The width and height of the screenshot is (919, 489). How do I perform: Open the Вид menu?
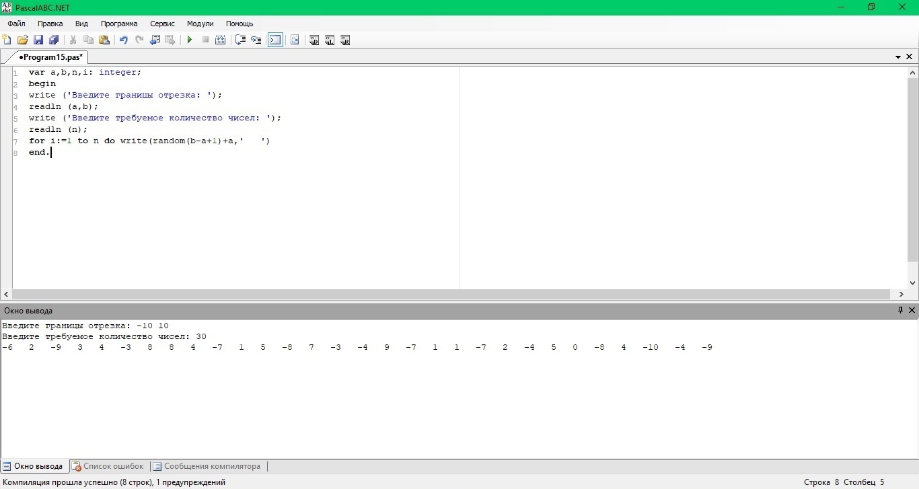[x=81, y=24]
